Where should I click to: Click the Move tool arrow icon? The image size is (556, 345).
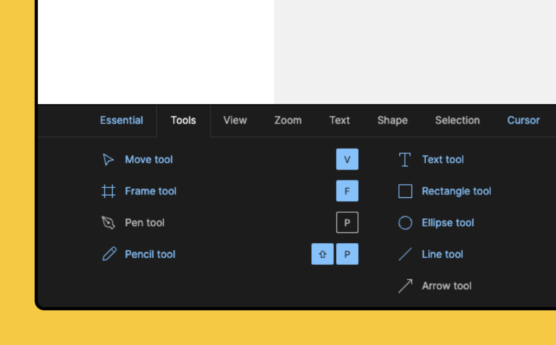pos(108,159)
